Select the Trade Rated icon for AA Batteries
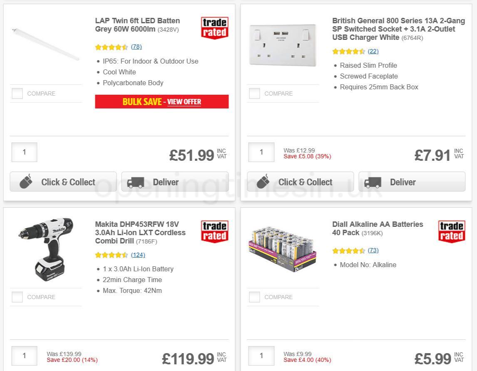 (x=452, y=231)
